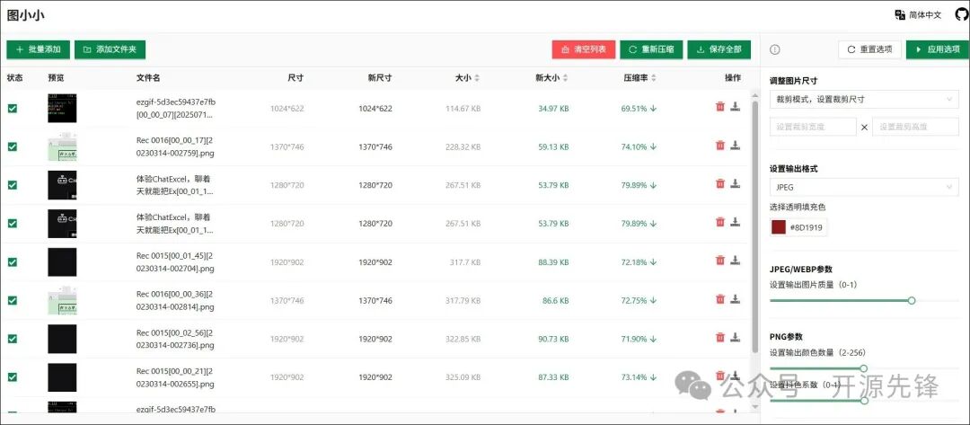Uncheck the ezgif-5d3ec59437e7fb row checkbox
Viewport: 970px width, 425px height.
point(13,108)
